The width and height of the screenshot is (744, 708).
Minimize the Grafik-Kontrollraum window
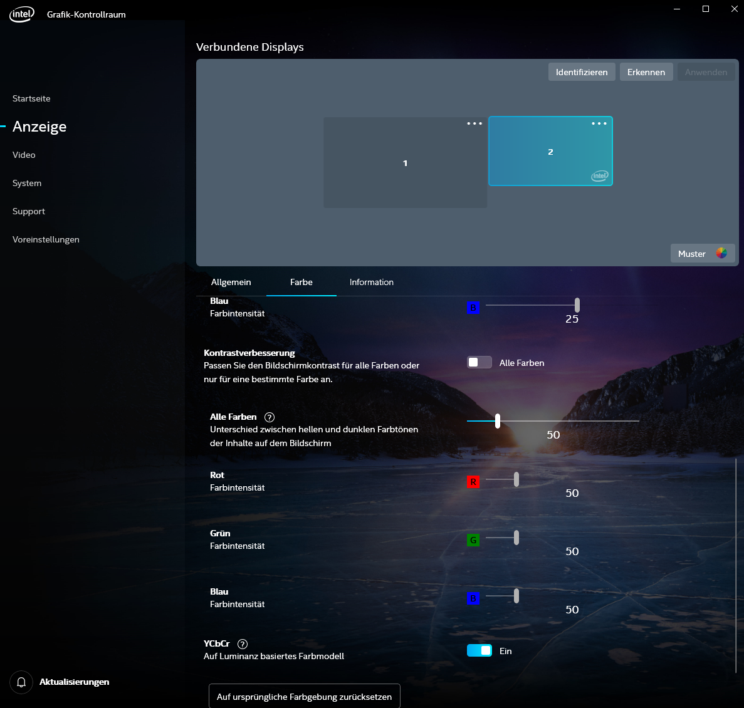pyautogui.click(x=677, y=9)
